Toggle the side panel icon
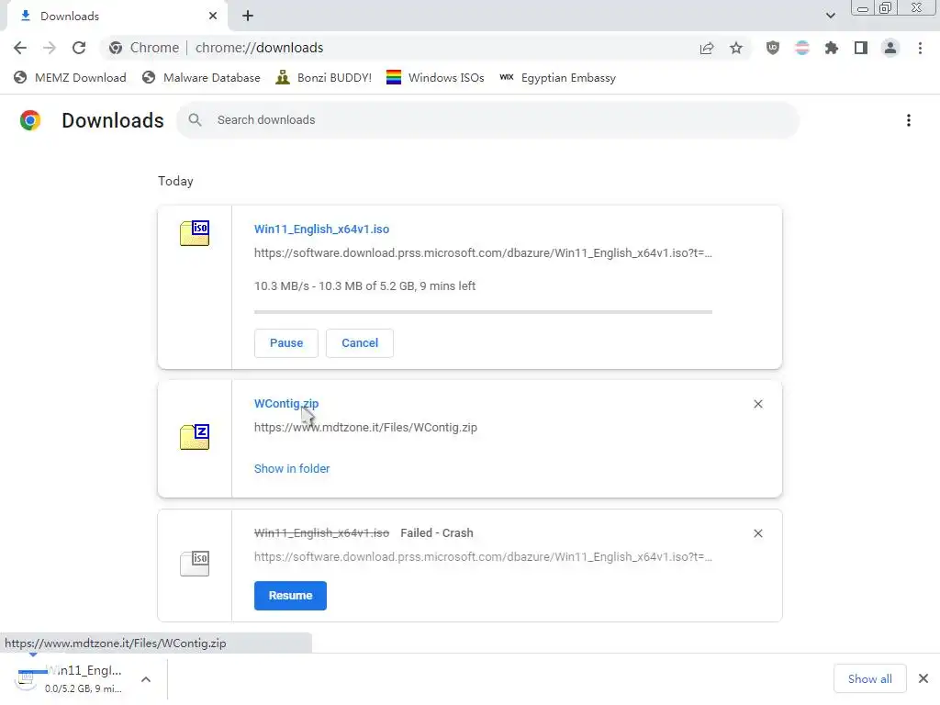Viewport: 940px width, 705px height. click(861, 48)
